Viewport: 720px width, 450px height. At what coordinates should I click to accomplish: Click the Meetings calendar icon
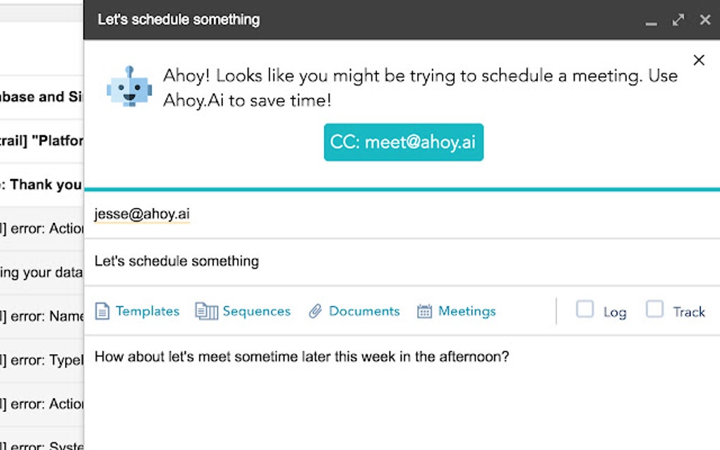click(424, 311)
